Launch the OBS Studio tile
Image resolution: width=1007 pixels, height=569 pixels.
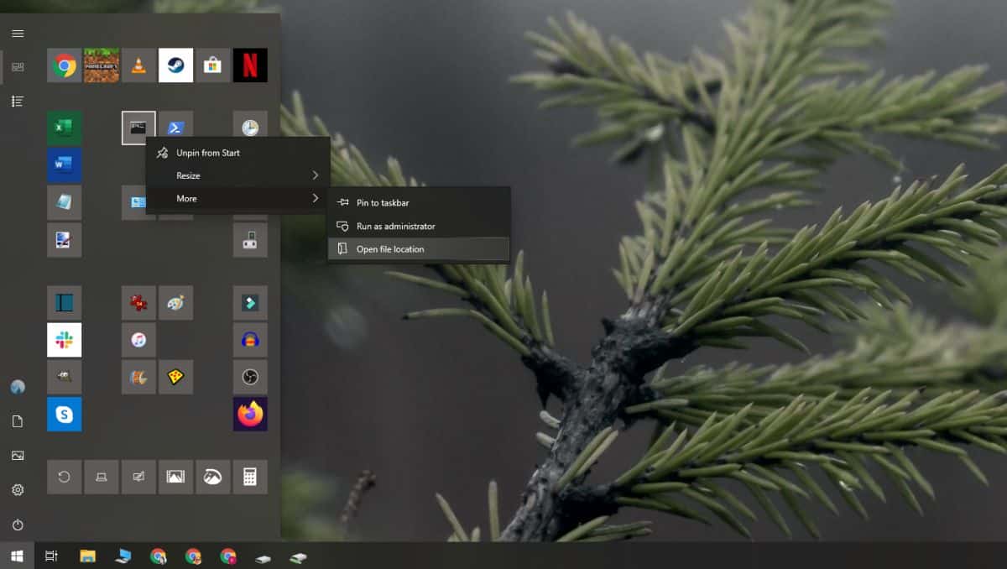click(x=250, y=377)
